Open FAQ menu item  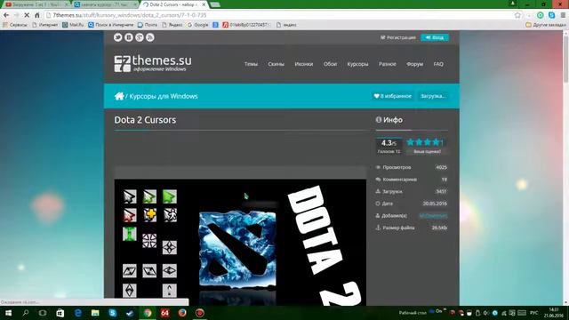click(x=438, y=64)
